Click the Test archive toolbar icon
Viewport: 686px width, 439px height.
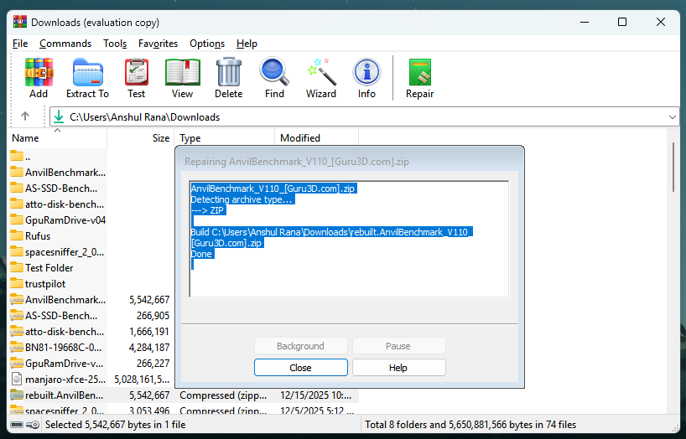click(x=136, y=72)
